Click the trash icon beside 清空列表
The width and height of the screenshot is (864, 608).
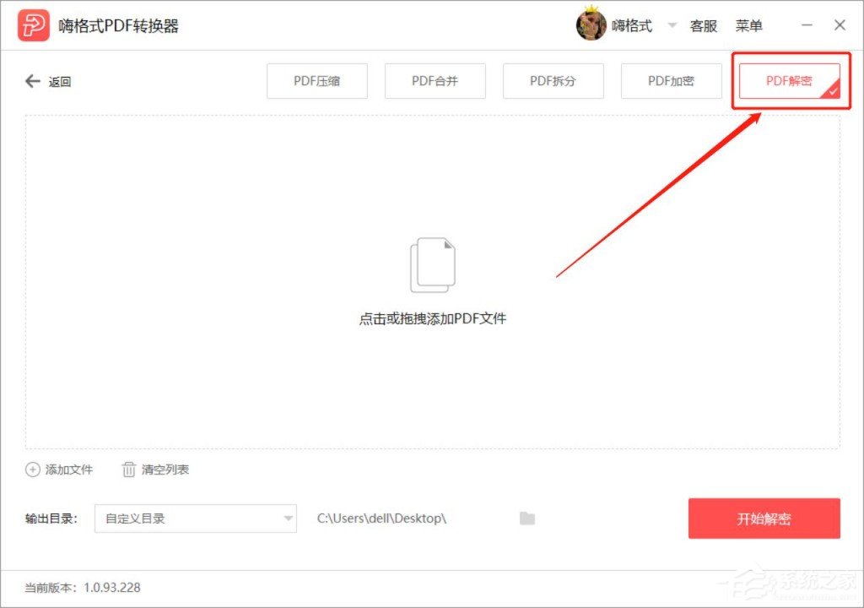click(x=129, y=470)
